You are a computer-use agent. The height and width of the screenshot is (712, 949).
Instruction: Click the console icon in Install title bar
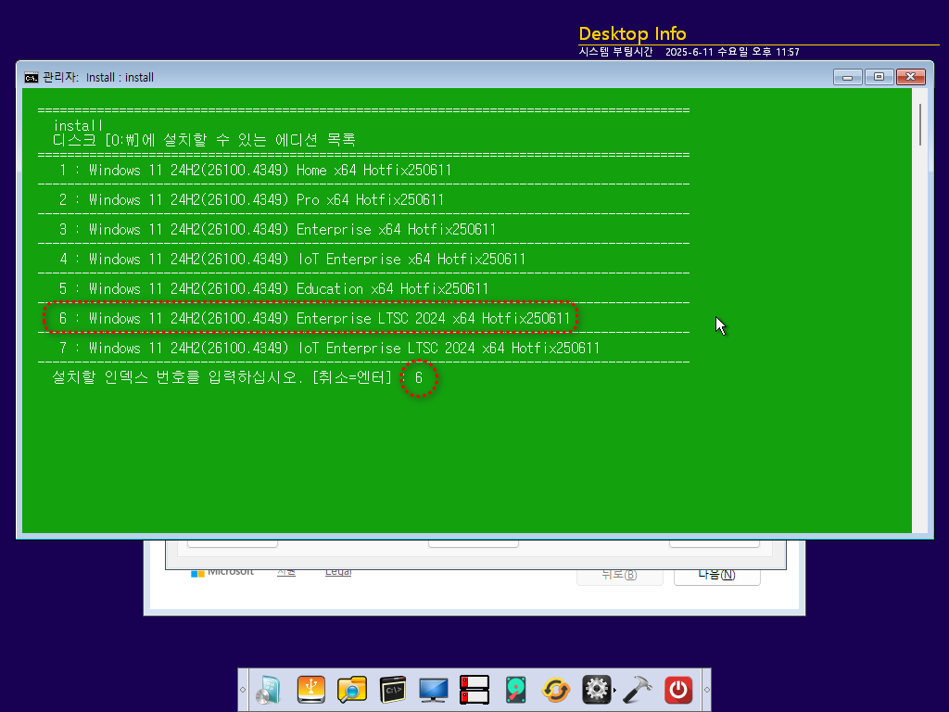[x=31, y=78]
